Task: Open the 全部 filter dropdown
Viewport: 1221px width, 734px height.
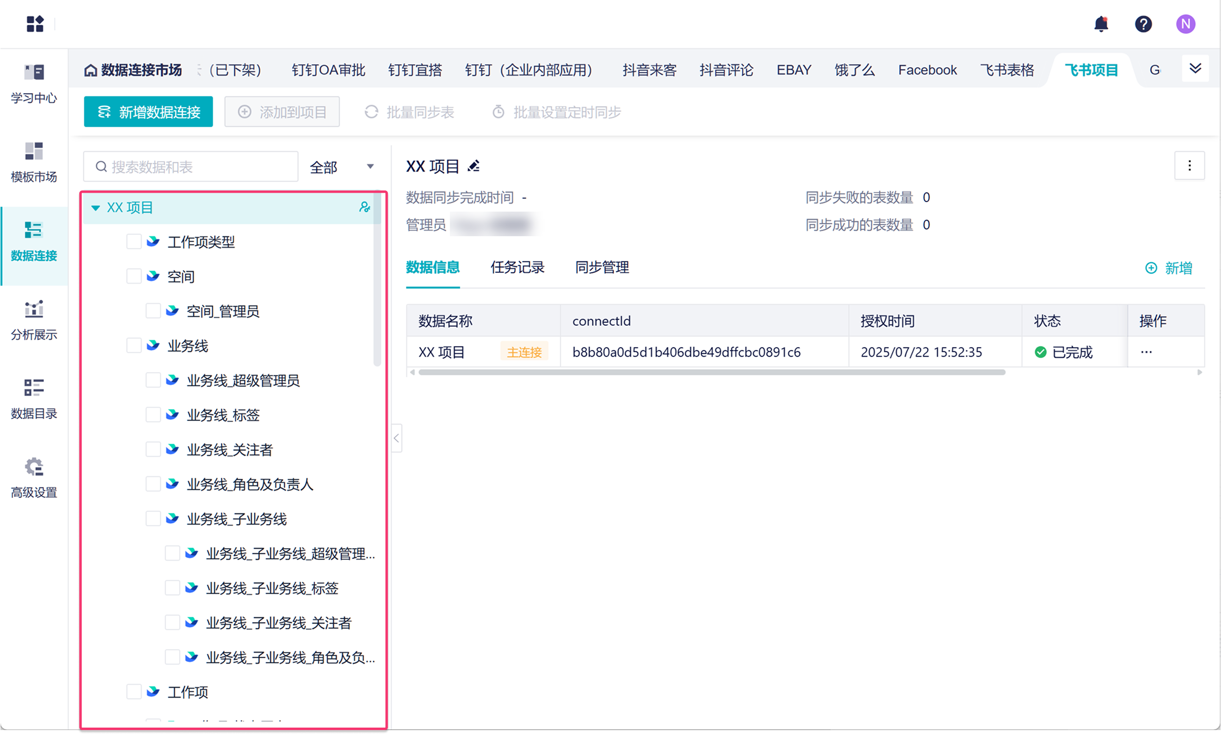Action: (x=341, y=167)
